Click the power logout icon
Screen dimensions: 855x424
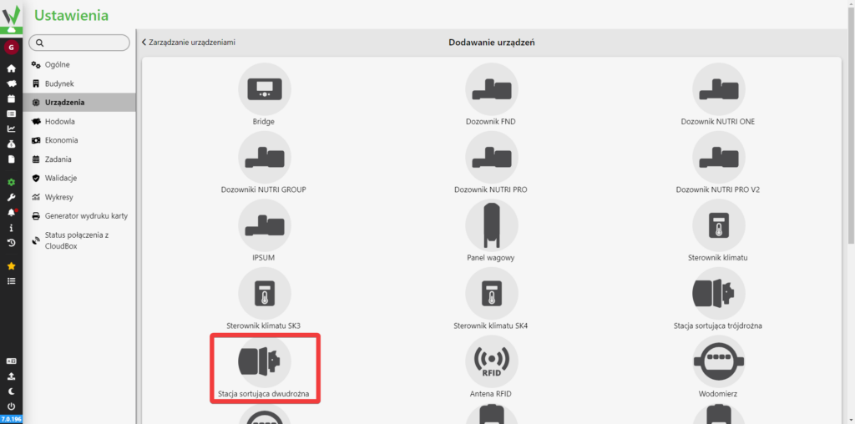11,406
